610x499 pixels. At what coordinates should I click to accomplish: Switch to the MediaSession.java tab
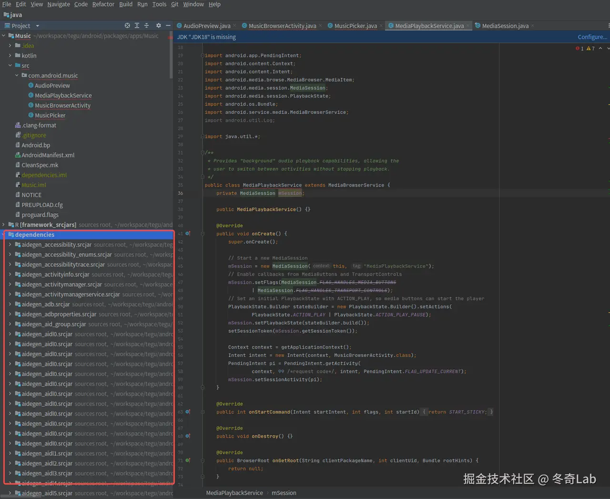click(x=505, y=26)
